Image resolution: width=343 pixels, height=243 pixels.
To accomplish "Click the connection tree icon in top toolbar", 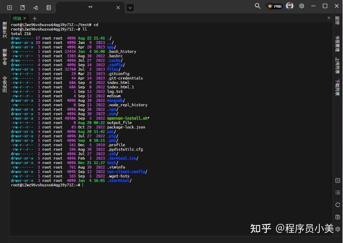I will click(x=36, y=8).
